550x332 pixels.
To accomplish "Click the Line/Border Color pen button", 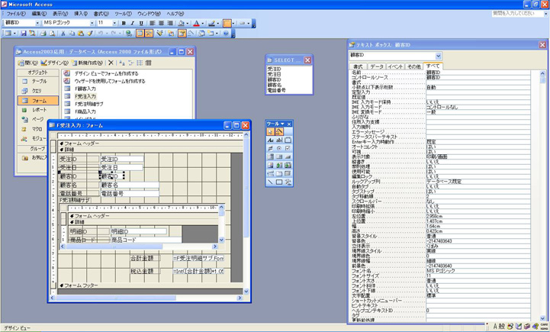I will 211,23.
